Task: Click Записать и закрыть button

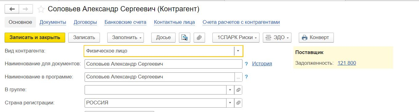Action: coord(35,38)
